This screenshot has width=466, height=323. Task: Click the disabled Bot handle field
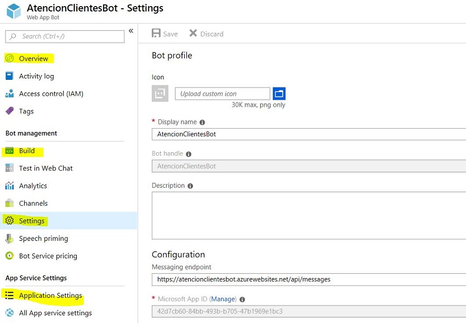point(309,166)
